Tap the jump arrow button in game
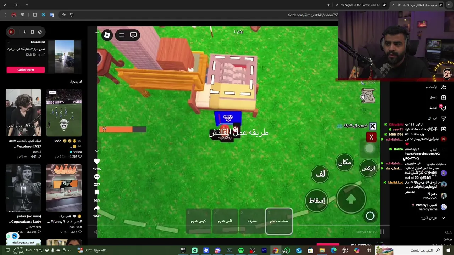Screen dimensions: 454x255 click(351, 199)
